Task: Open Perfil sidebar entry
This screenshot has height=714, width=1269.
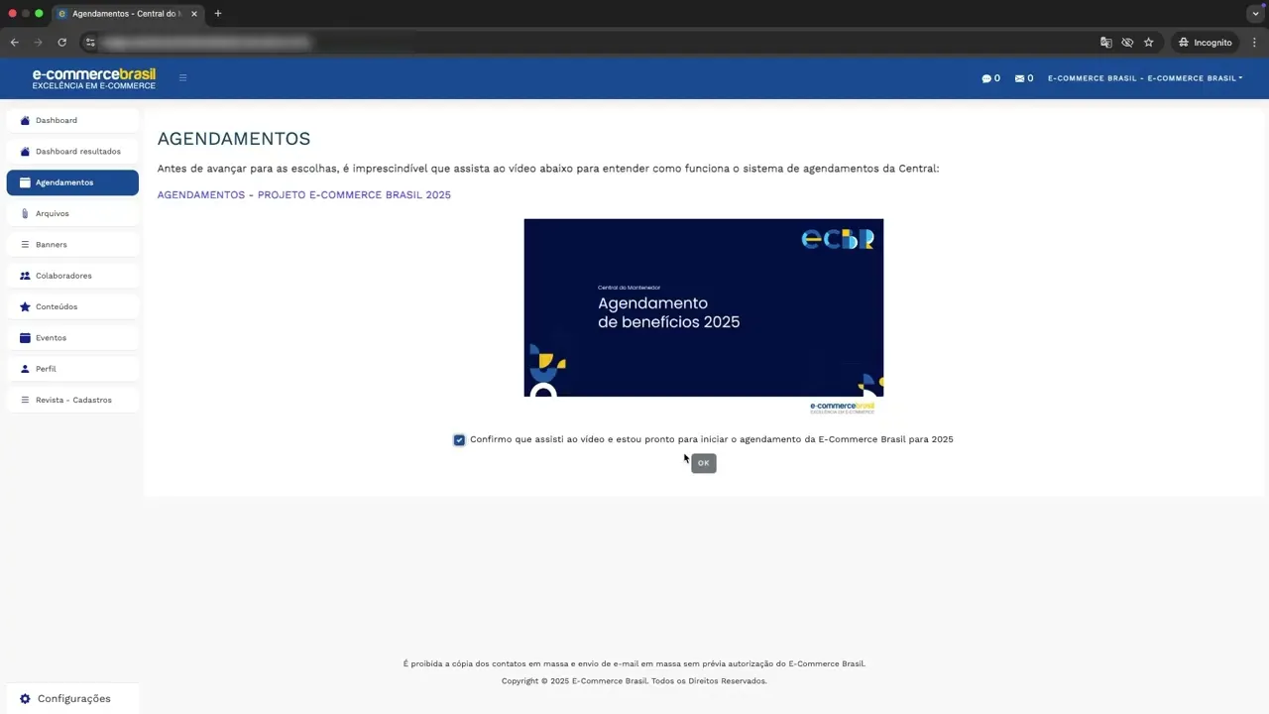Action: [x=72, y=369]
